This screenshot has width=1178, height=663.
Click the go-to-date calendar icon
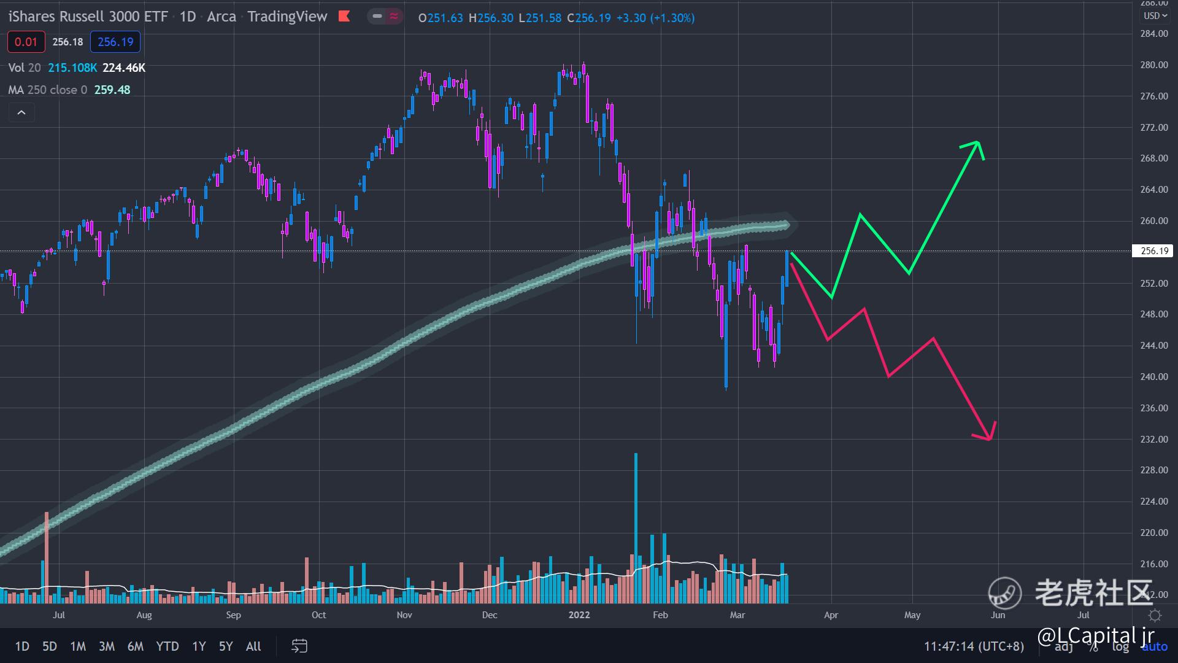(x=299, y=646)
